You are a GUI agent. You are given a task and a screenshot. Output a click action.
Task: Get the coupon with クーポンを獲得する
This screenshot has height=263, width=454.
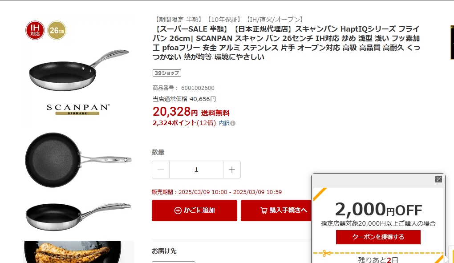tap(378, 237)
